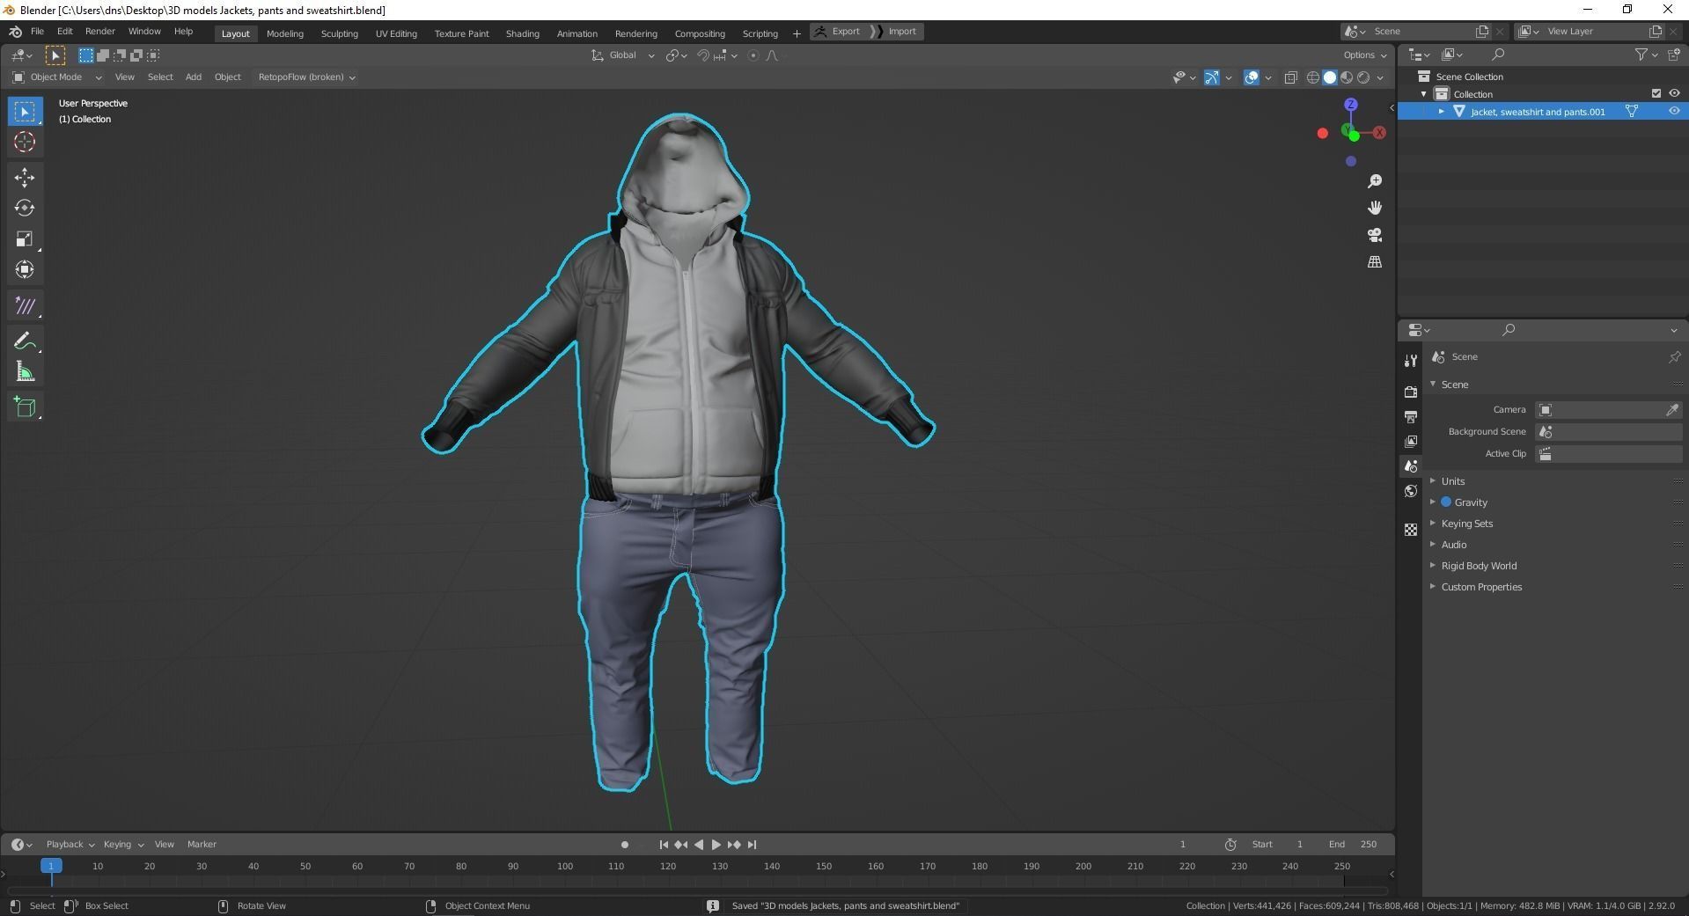Click the Blender logo menu icon
The width and height of the screenshot is (1689, 916).
15,32
